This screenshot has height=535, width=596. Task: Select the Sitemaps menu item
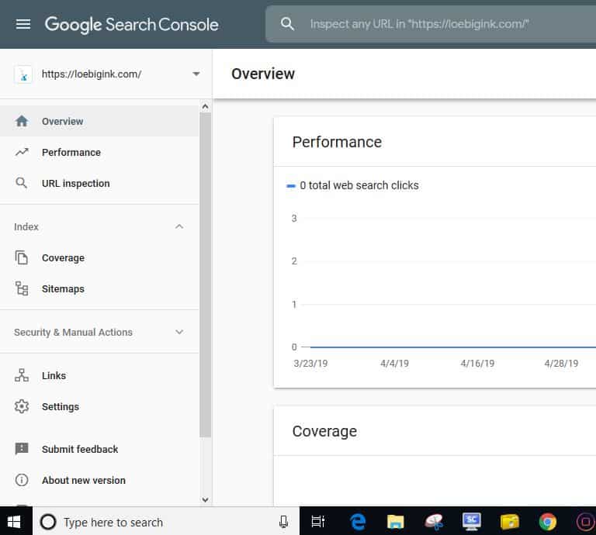(x=63, y=289)
